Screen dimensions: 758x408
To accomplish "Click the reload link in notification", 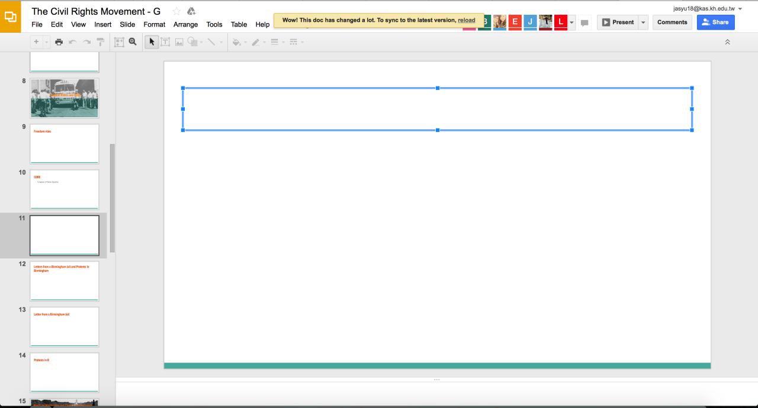I will click(466, 20).
